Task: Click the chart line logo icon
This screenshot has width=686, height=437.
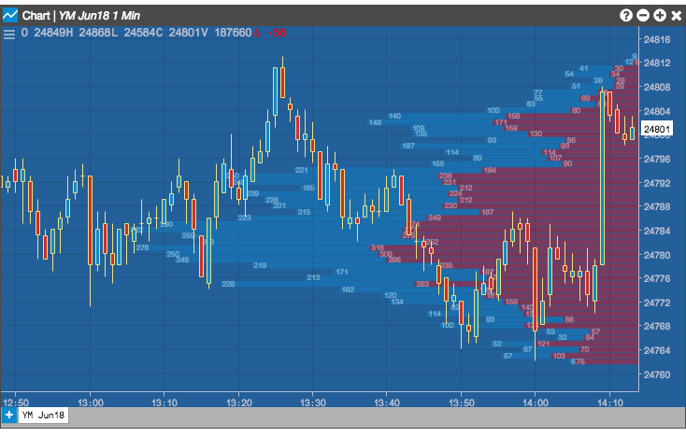Action: (x=10, y=16)
